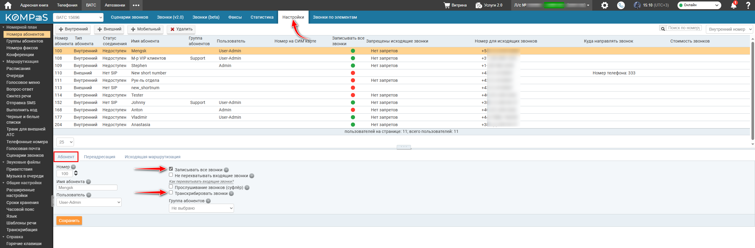The width and height of the screenshot is (755, 248).
Task: Open help question mark icon
Action: [x=748, y=5]
